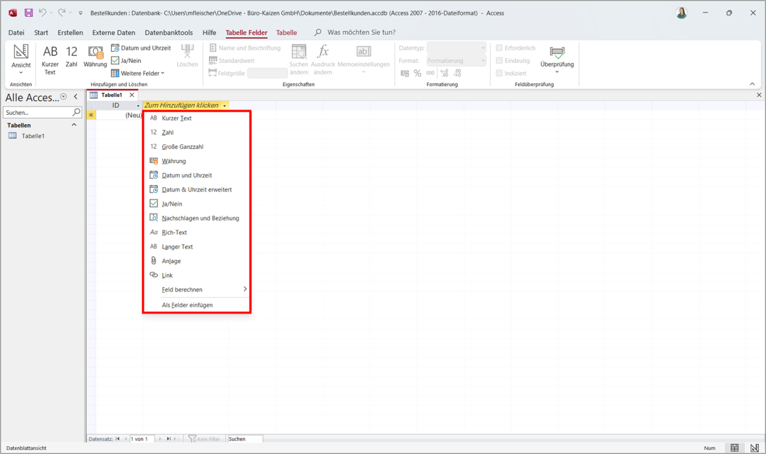This screenshot has width=766, height=454.
Task: Collapse the Tabellen group in navigation pane
Action: (74, 125)
